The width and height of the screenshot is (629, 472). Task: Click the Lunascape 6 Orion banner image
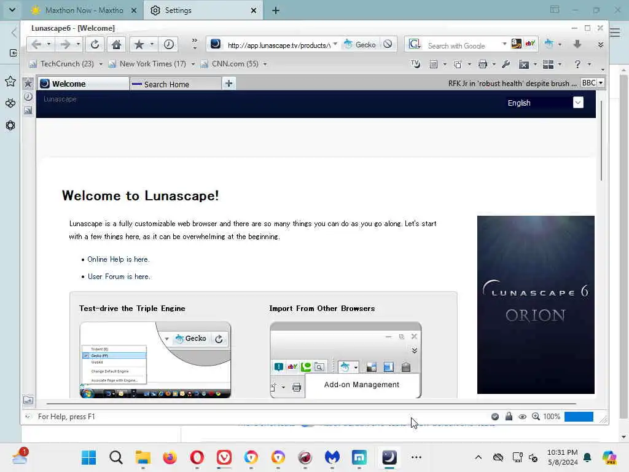click(536, 305)
